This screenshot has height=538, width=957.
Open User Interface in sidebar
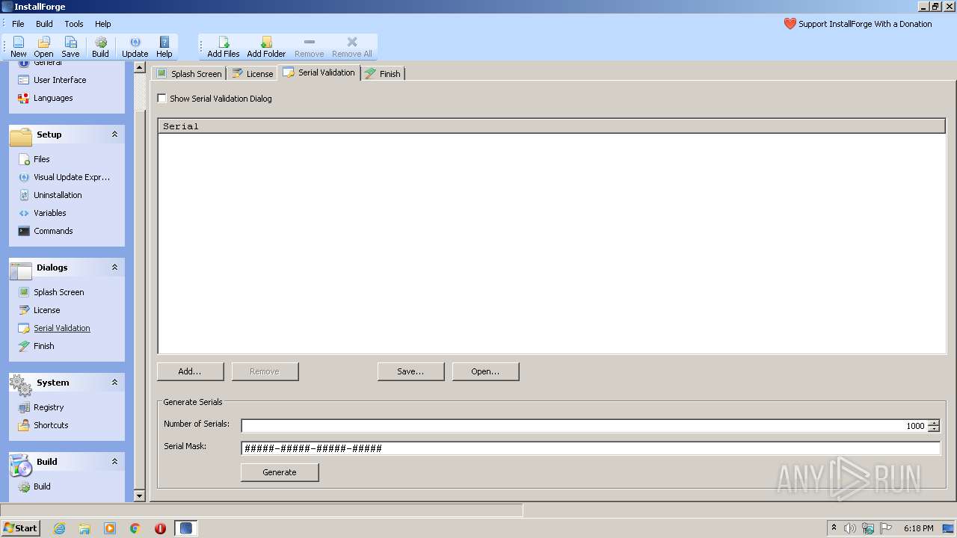tap(60, 80)
